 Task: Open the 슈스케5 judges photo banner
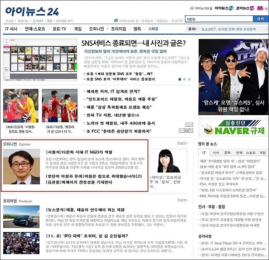(x=233, y=77)
